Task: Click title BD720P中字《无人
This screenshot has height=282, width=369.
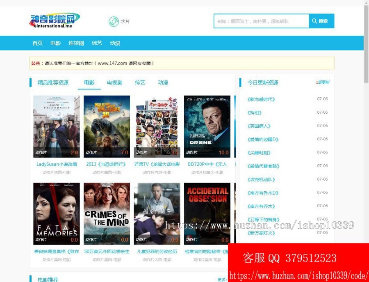Action: (x=207, y=164)
